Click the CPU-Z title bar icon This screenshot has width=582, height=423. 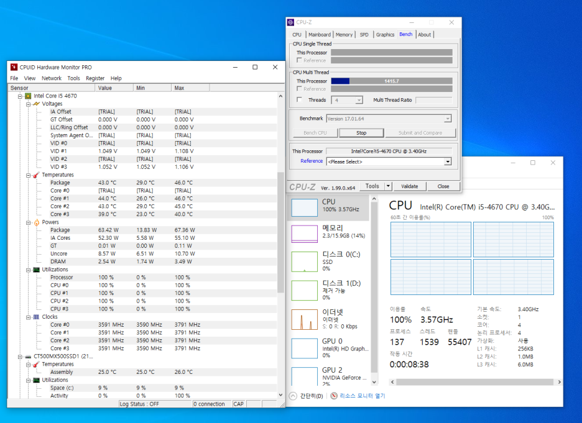[290, 22]
